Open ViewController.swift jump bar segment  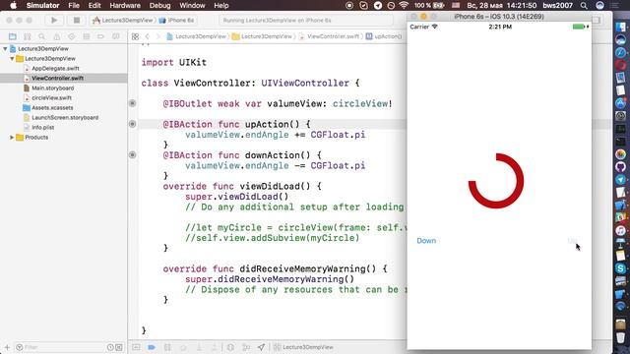329,36
